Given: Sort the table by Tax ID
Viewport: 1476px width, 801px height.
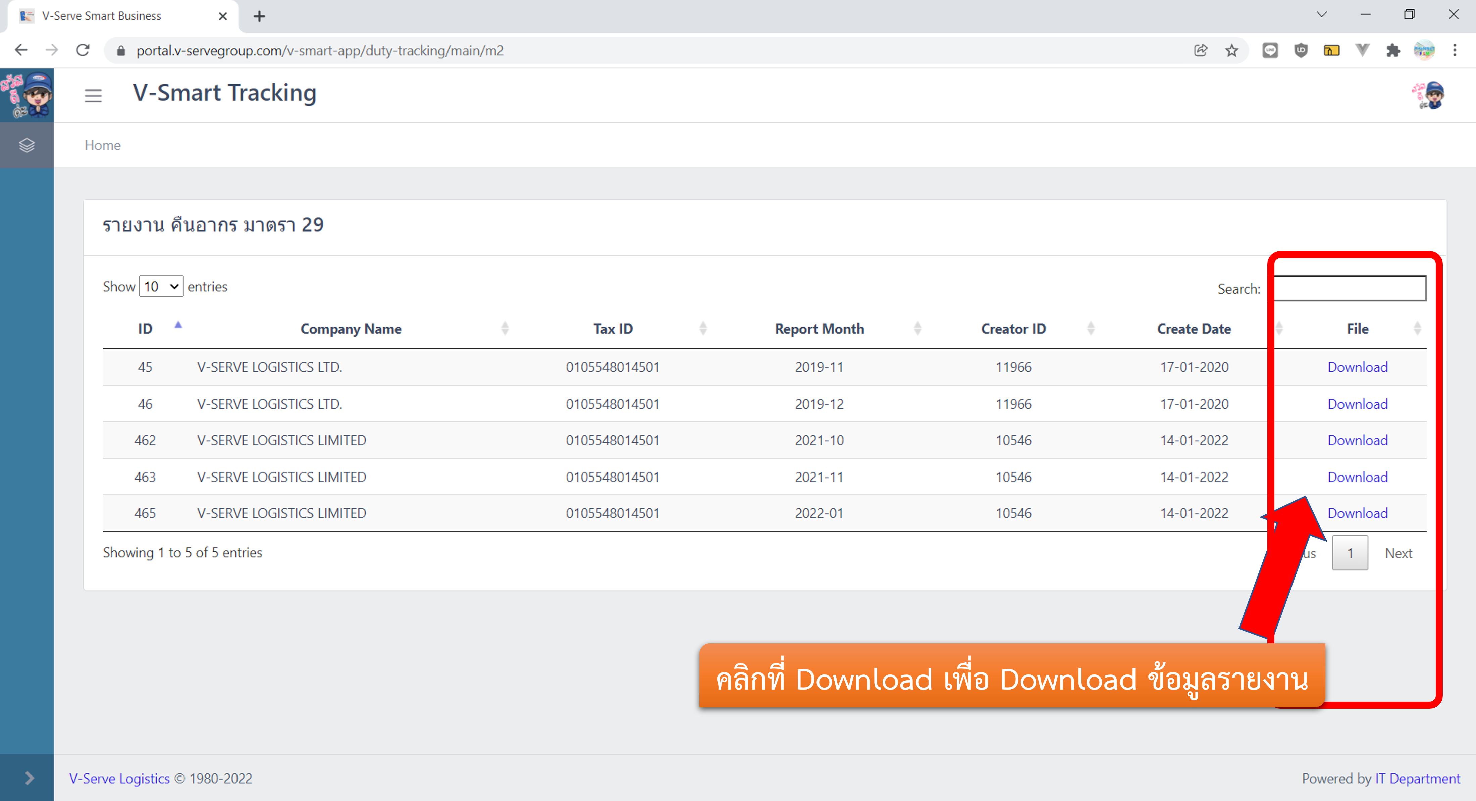Looking at the screenshot, I should click(613, 329).
